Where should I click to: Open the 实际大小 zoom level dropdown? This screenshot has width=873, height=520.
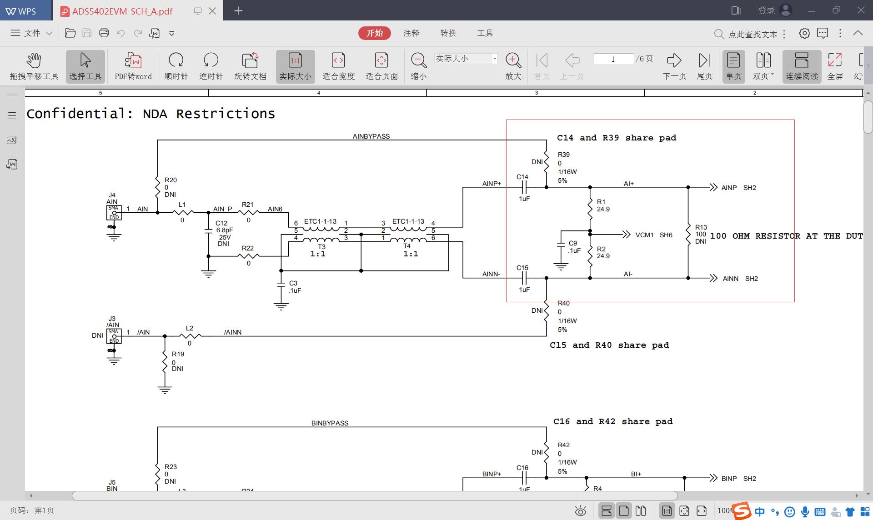click(x=495, y=59)
